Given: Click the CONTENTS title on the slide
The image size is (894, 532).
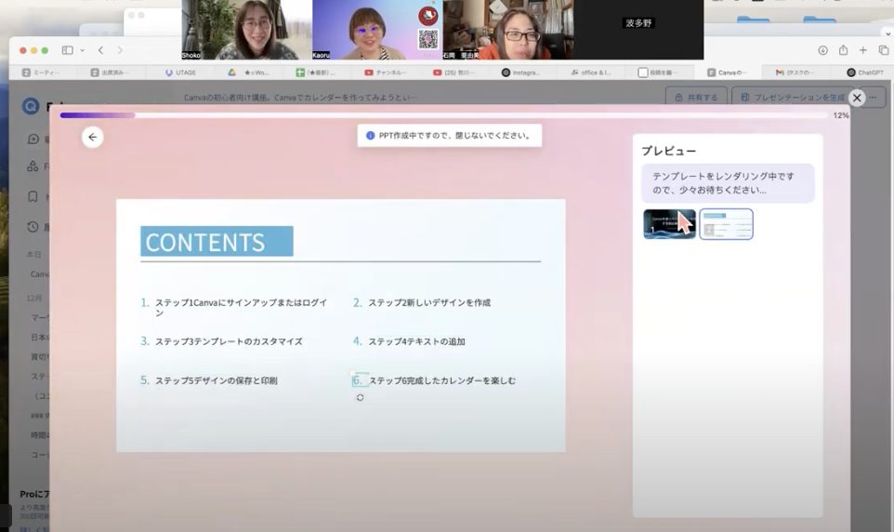Looking at the screenshot, I should click(217, 242).
